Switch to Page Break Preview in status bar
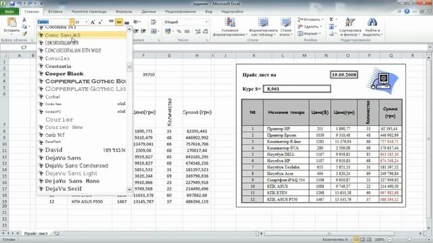The width and height of the screenshot is (433, 243). coord(369,240)
